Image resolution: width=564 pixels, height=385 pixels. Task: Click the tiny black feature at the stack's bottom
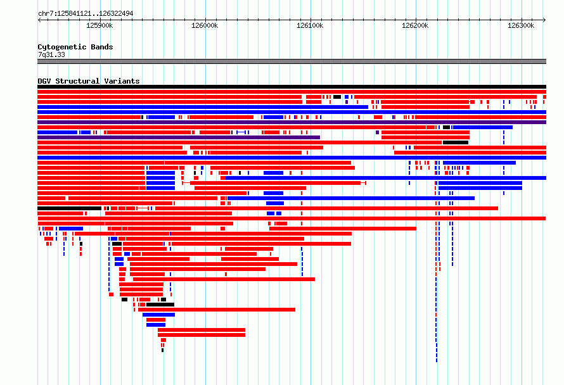(x=163, y=350)
